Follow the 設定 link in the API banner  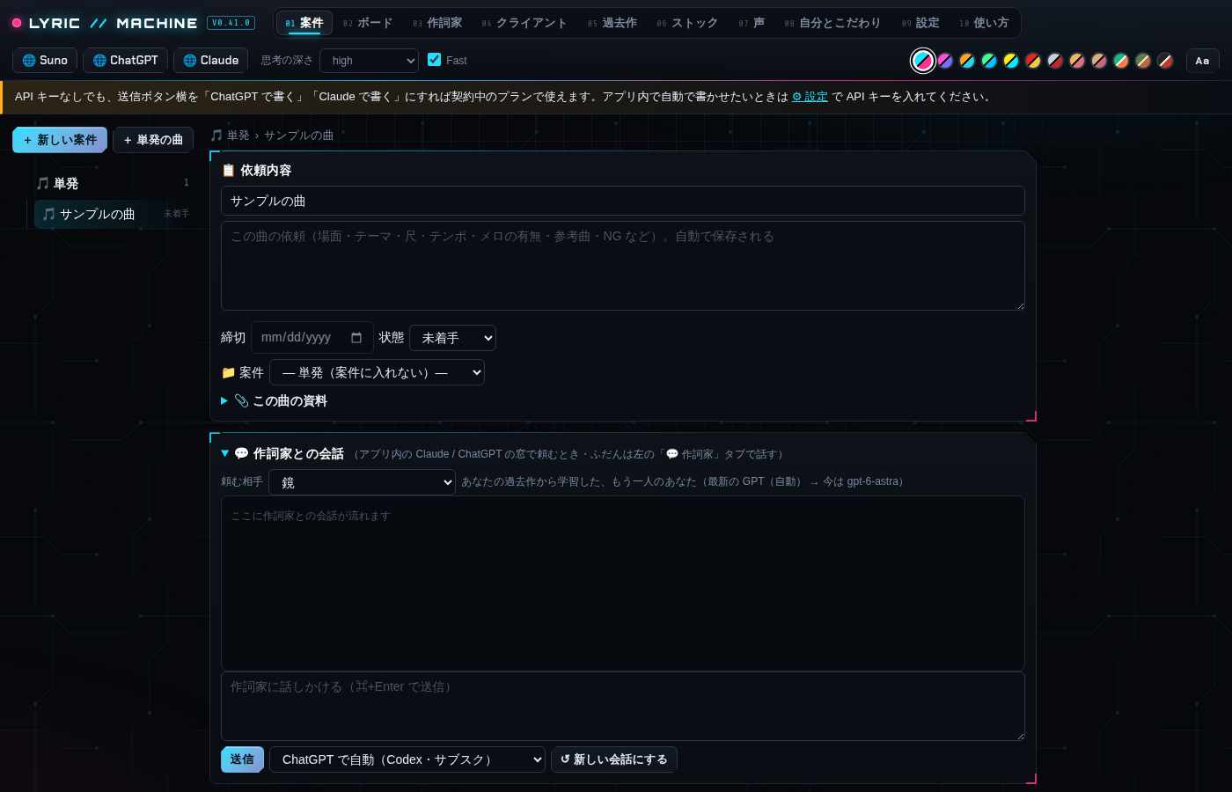coord(810,97)
